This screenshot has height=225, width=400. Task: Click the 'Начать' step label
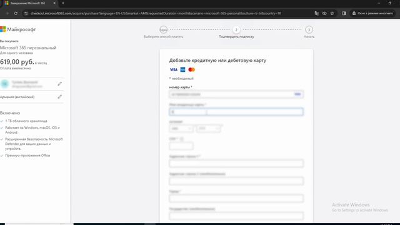pyautogui.click(x=309, y=37)
